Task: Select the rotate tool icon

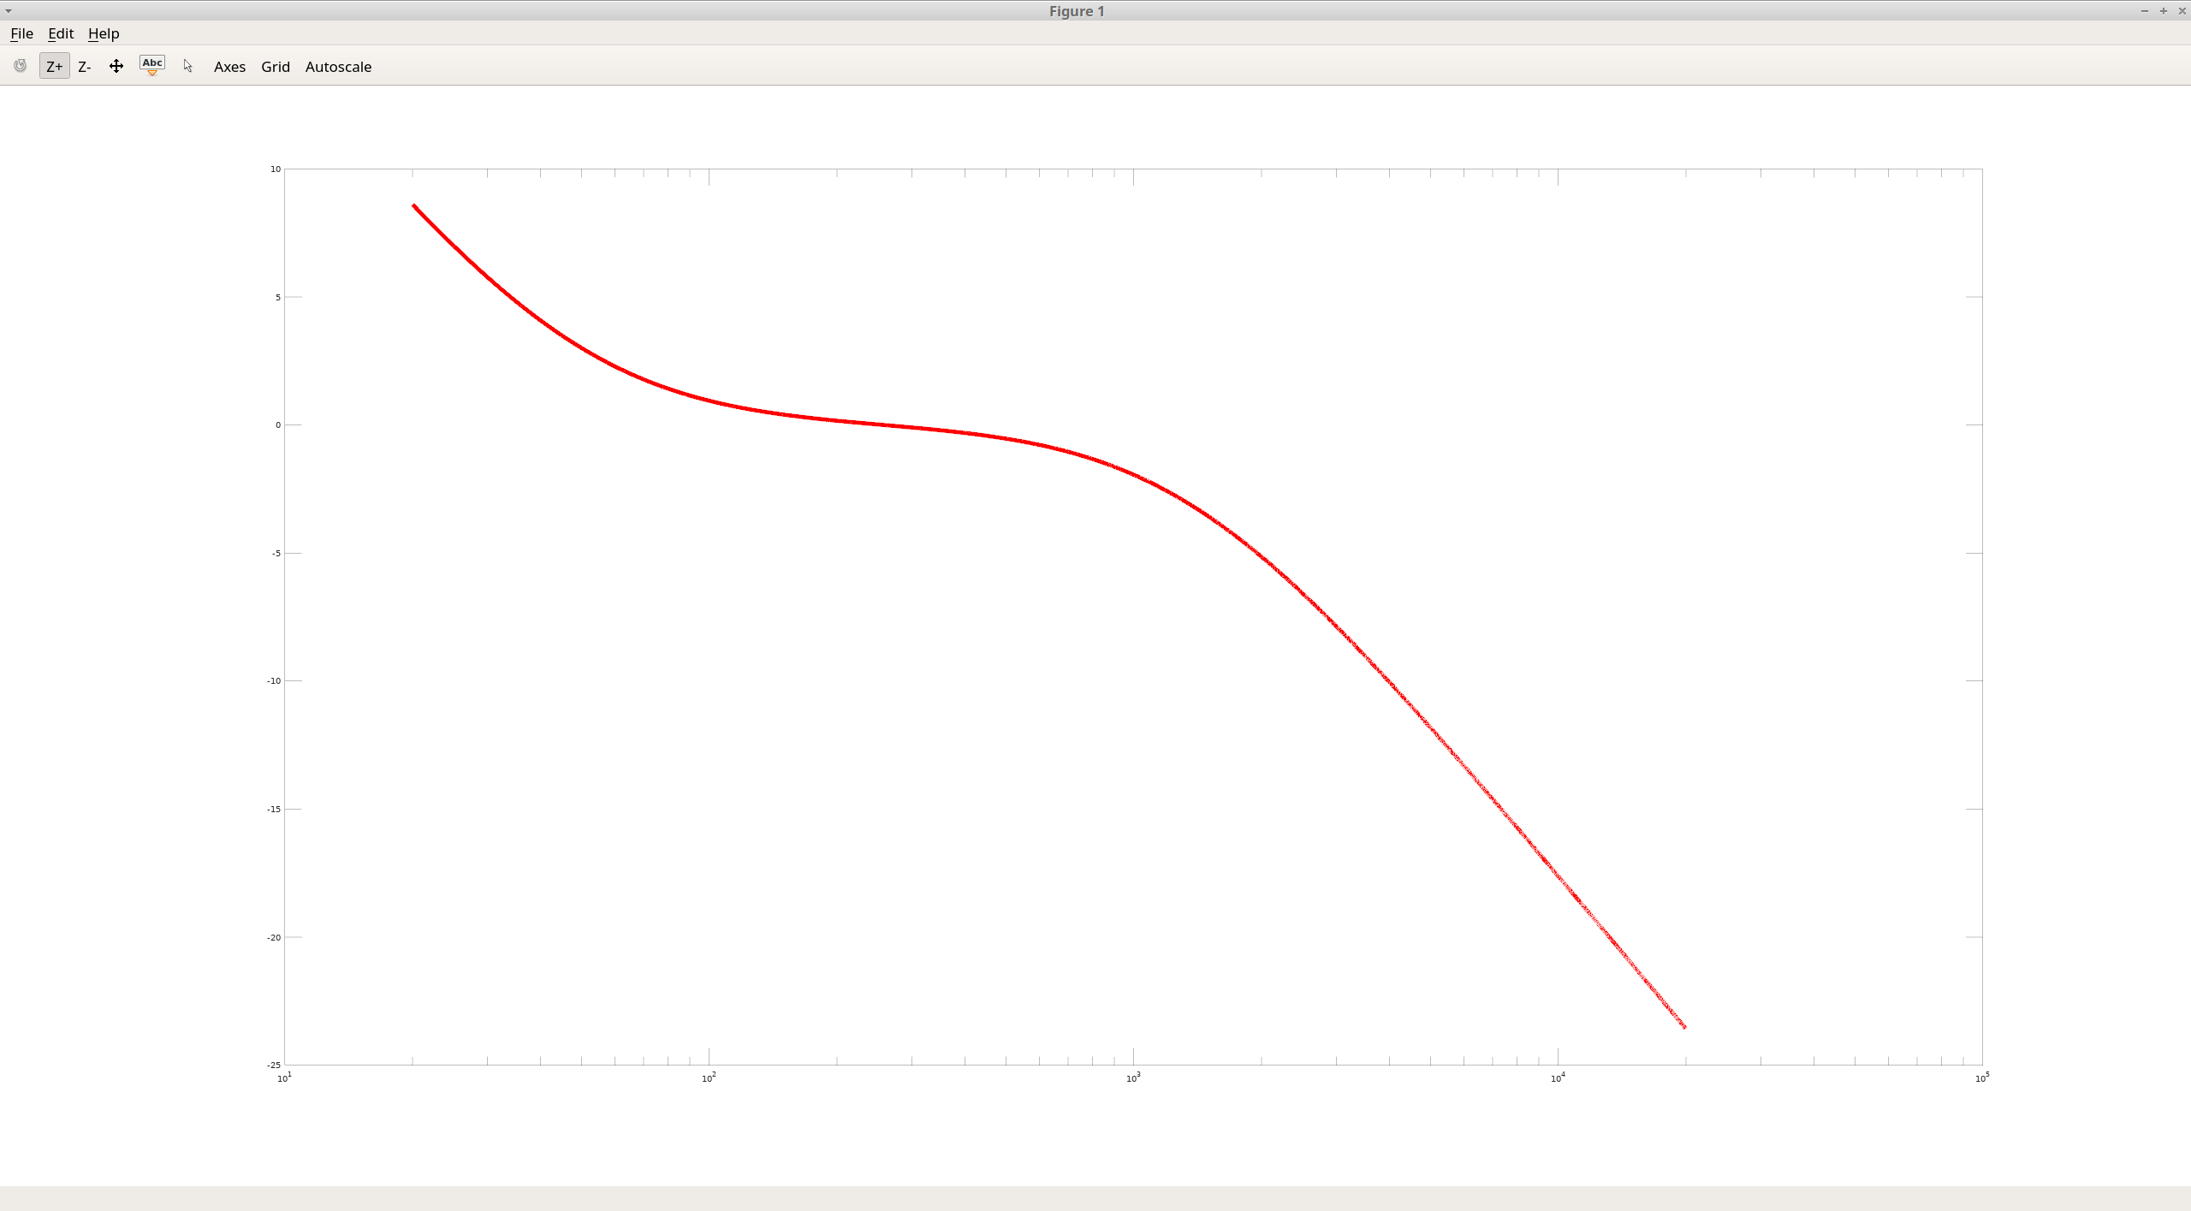Action: point(20,66)
